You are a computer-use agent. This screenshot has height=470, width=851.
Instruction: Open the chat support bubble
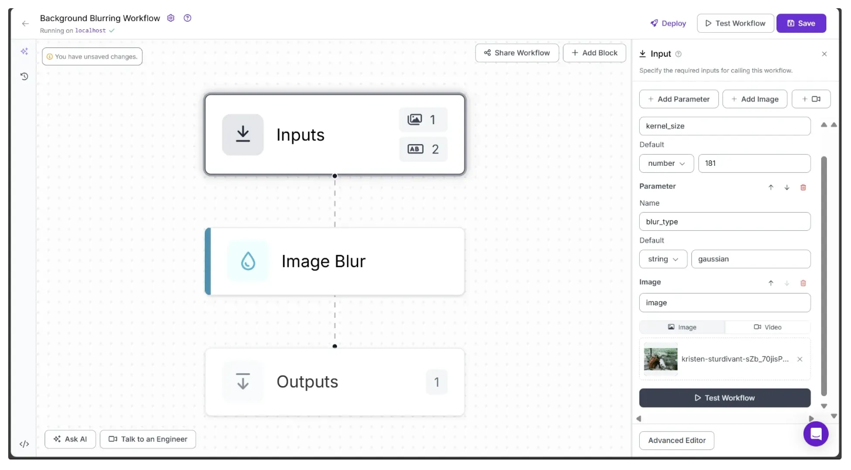point(816,434)
